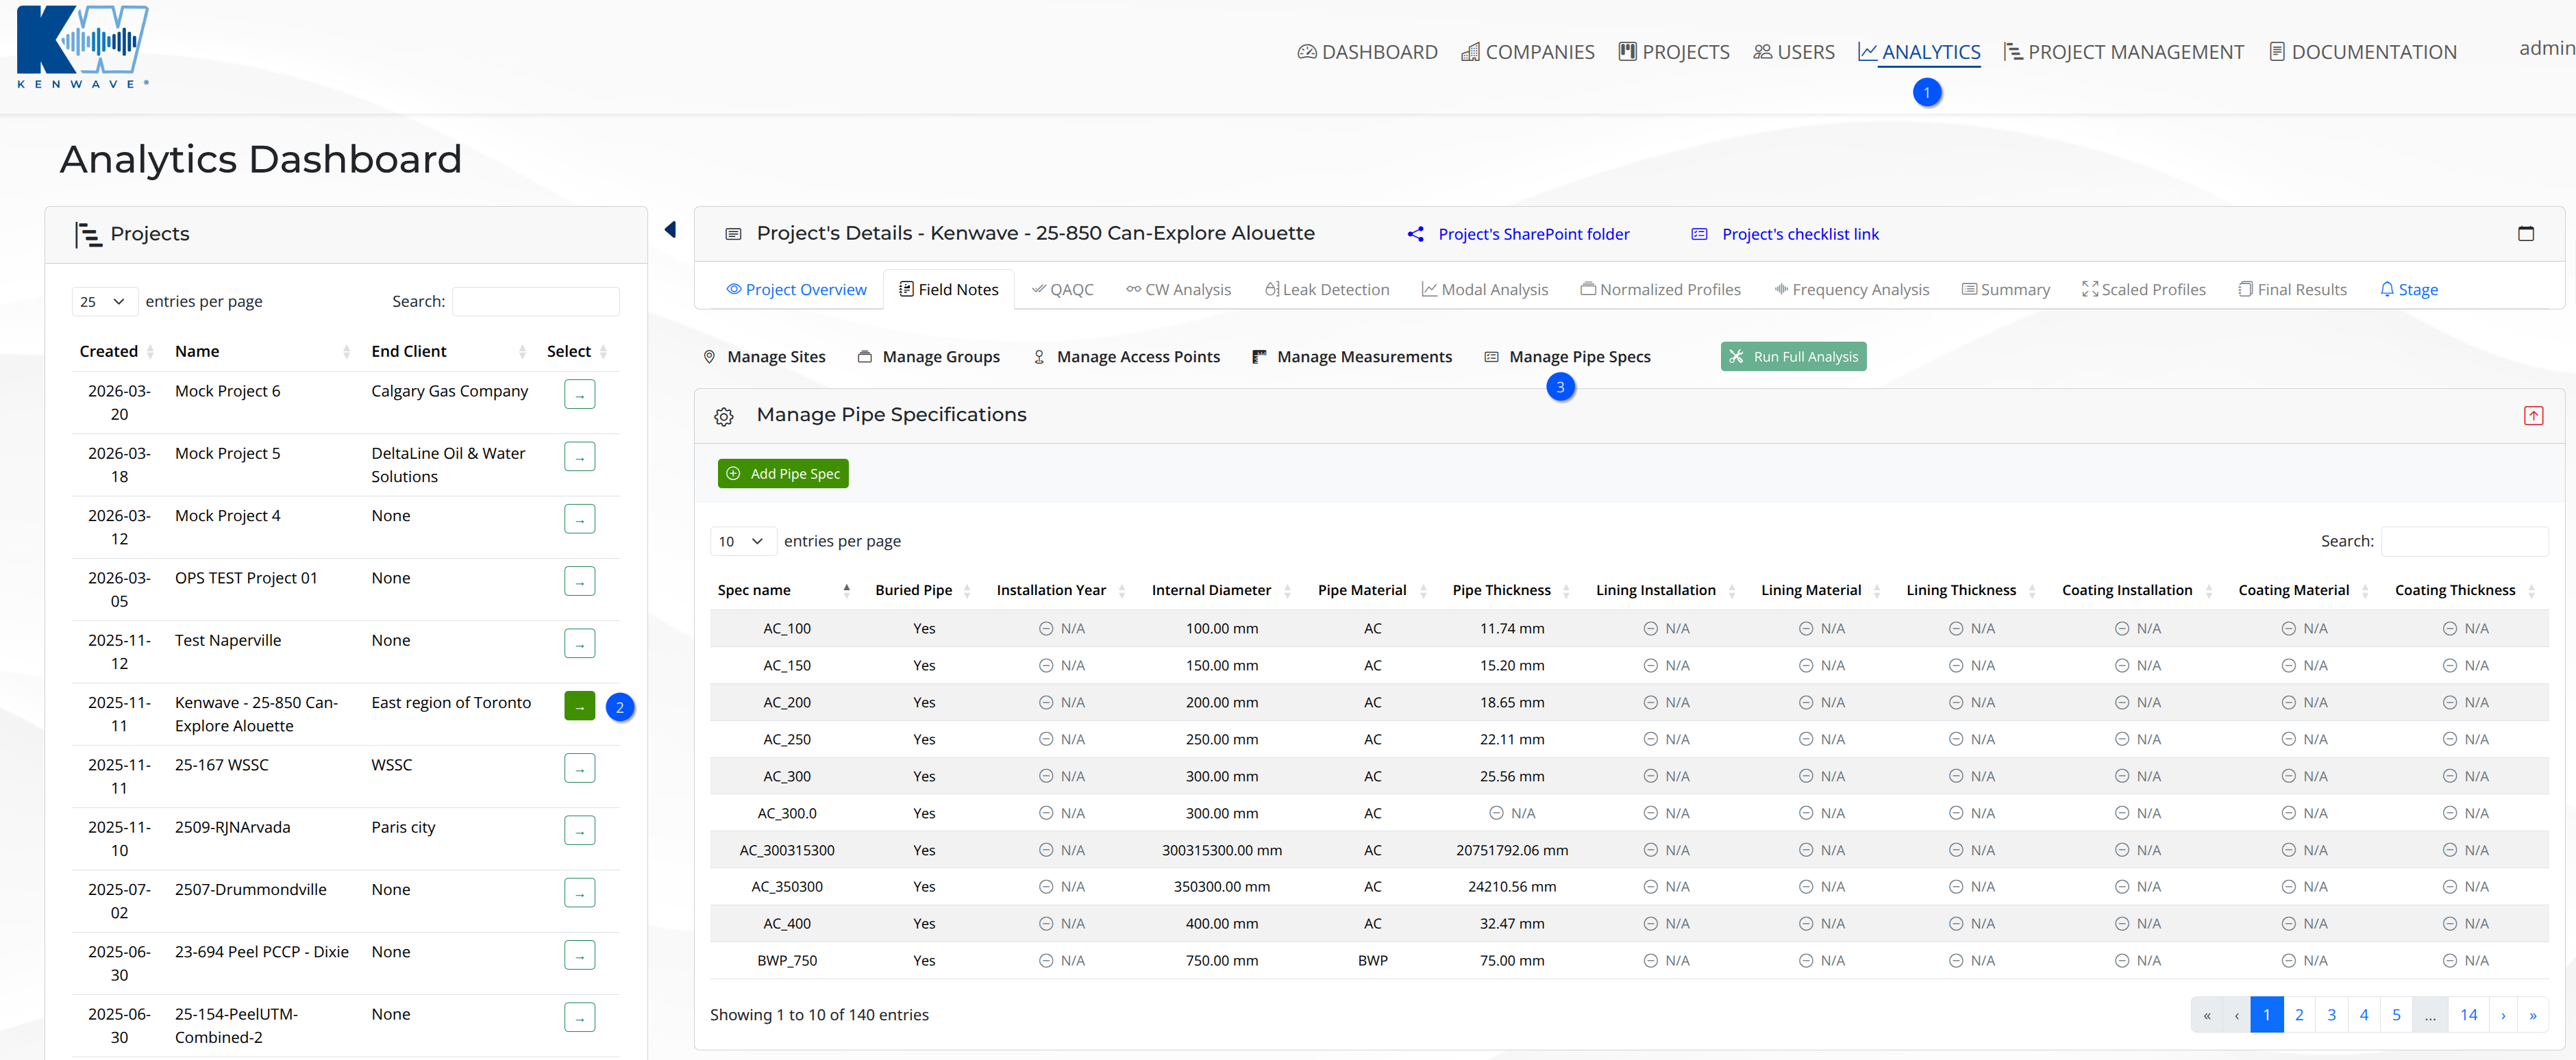Image resolution: width=2576 pixels, height=1060 pixels.
Task: Open the Documentation menu
Action: click(x=2362, y=52)
